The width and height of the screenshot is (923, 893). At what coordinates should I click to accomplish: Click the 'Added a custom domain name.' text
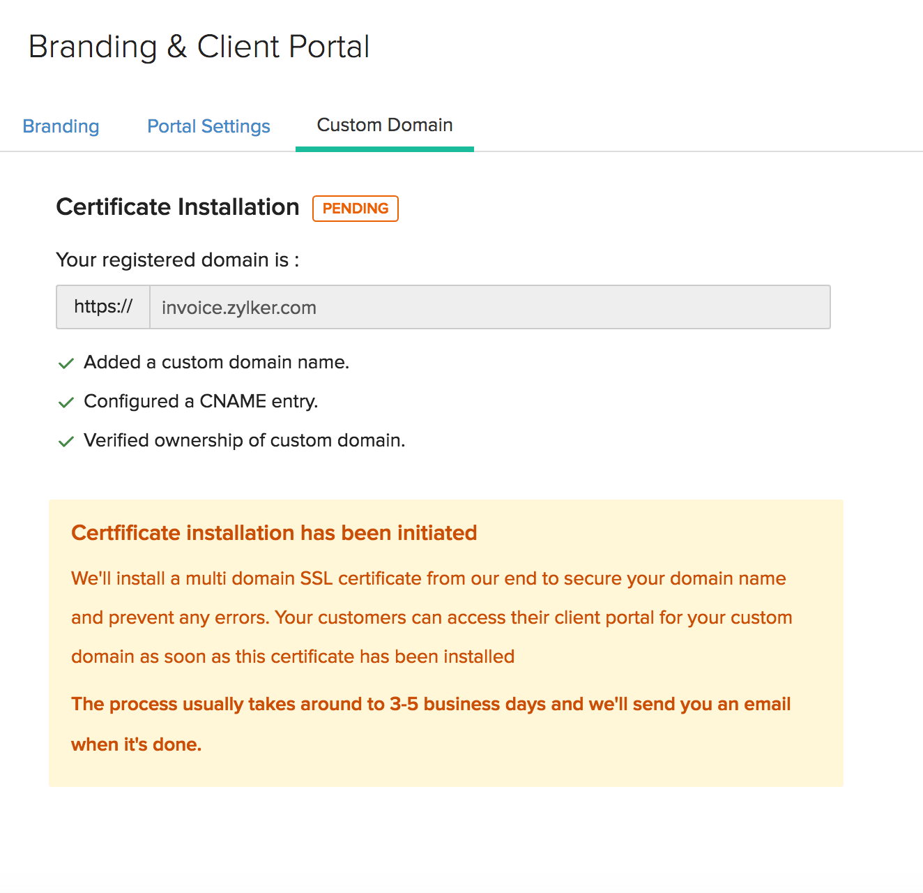tap(216, 363)
